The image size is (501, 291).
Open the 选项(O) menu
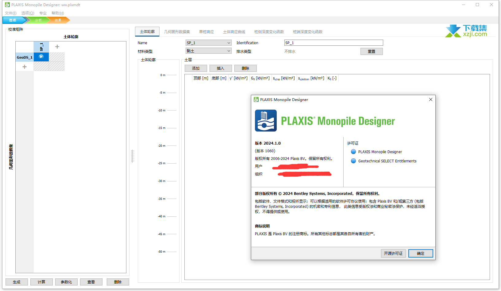(x=28, y=13)
